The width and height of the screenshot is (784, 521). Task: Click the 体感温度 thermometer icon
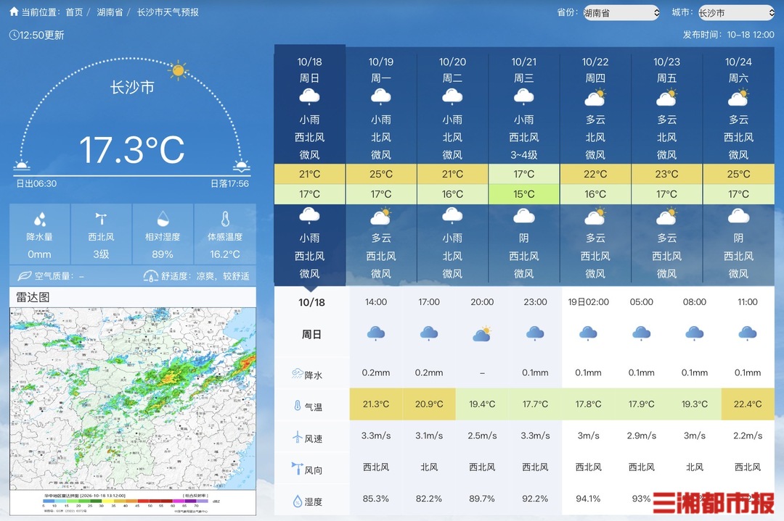point(225,219)
